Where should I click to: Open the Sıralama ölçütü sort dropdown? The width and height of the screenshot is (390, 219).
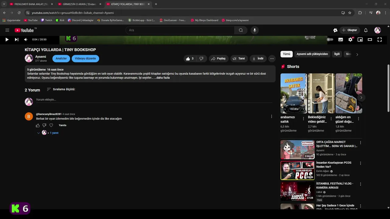61,89
